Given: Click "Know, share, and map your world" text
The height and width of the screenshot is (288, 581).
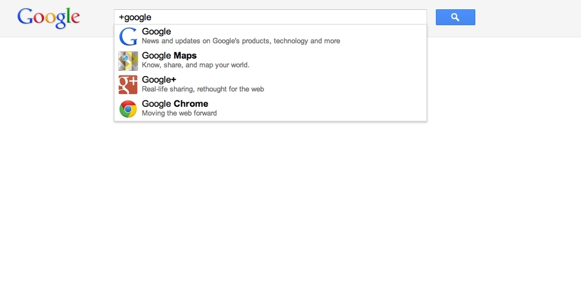Looking at the screenshot, I should (x=195, y=65).
